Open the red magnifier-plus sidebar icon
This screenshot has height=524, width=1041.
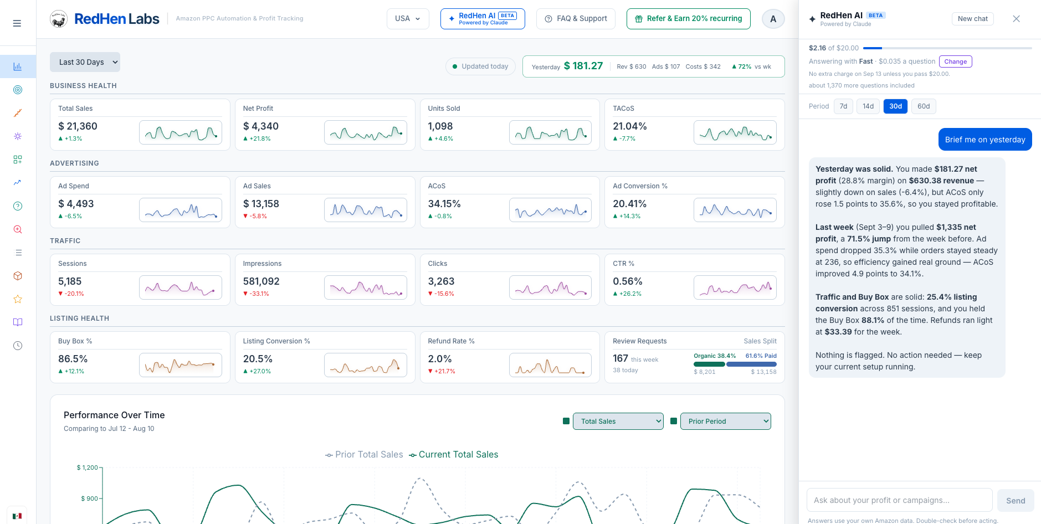point(18,229)
